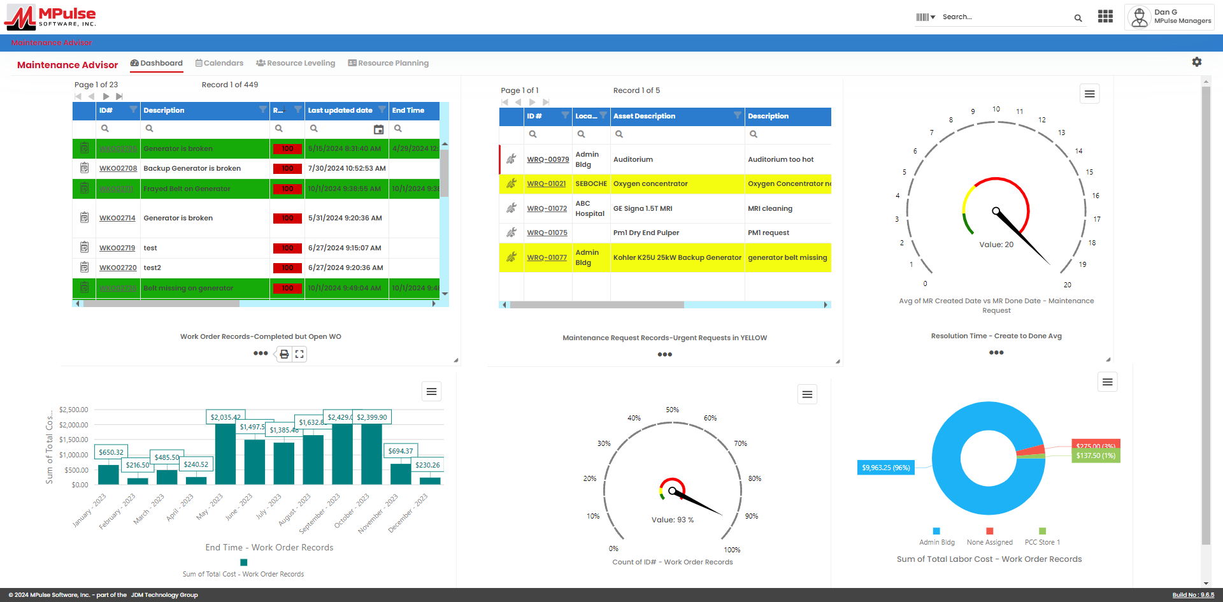Click horizontal scrollbar of Work Order grid
The image size is (1223, 602).
pos(162,304)
